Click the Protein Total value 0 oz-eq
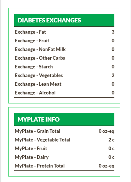The image size is (131, 182). point(106,166)
